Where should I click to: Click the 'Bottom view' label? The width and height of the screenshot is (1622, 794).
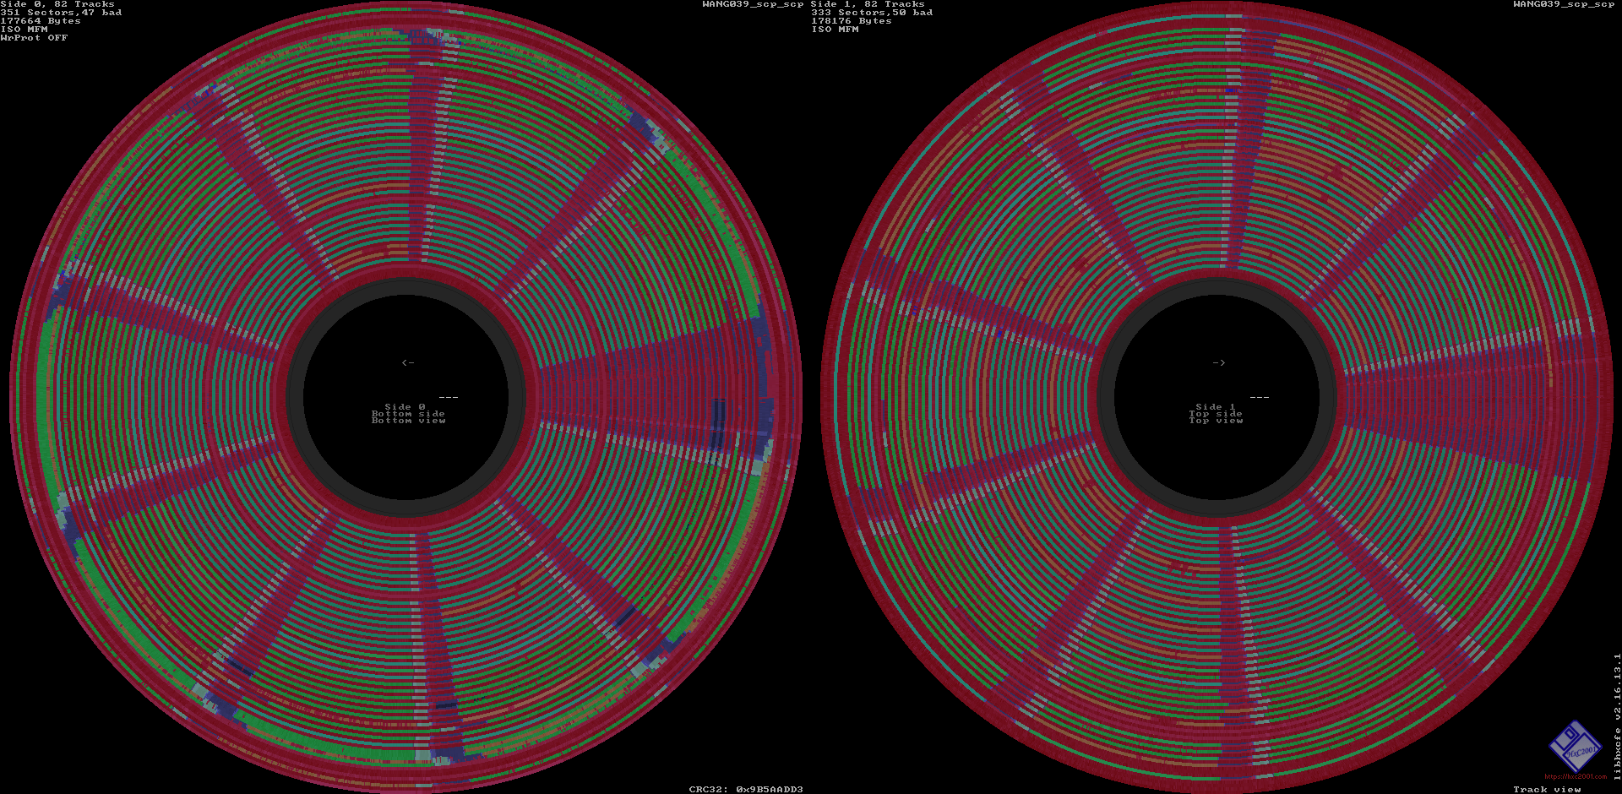coord(408,421)
